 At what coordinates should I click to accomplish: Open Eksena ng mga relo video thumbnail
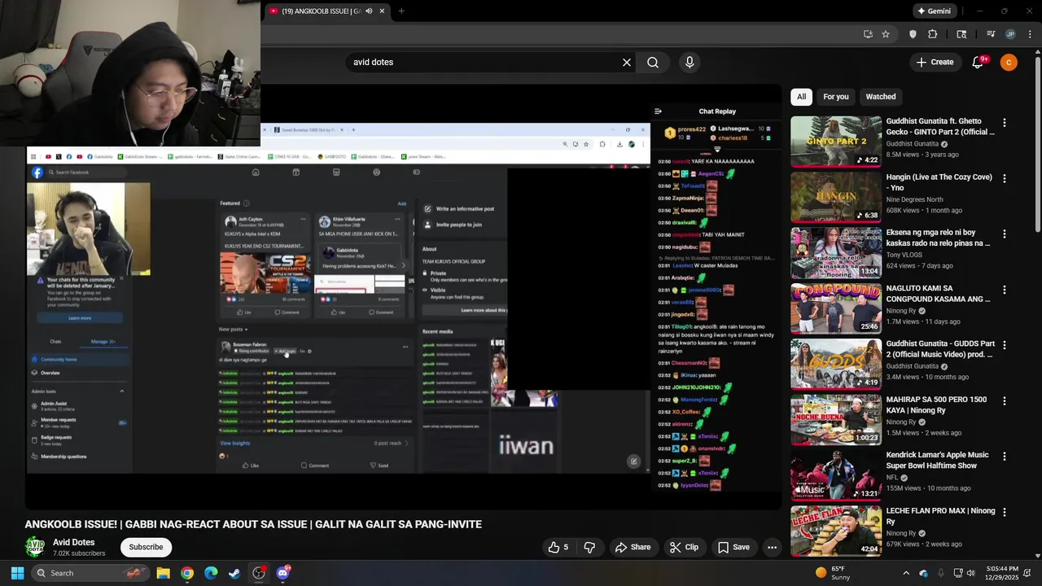(x=836, y=253)
